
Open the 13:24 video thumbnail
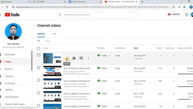pos(52,71)
